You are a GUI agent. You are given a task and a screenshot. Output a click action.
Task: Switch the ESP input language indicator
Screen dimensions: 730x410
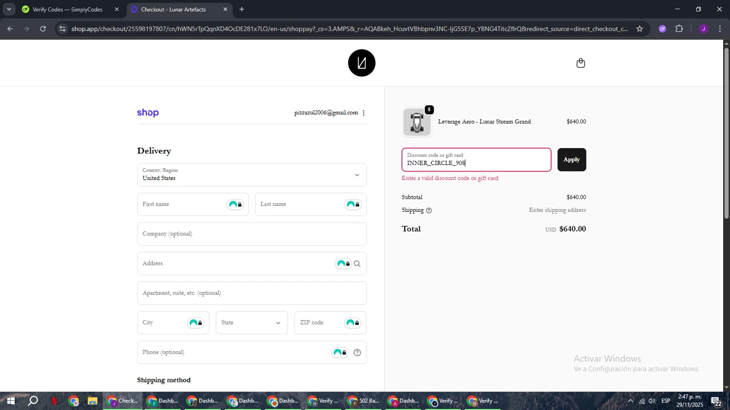(666, 401)
